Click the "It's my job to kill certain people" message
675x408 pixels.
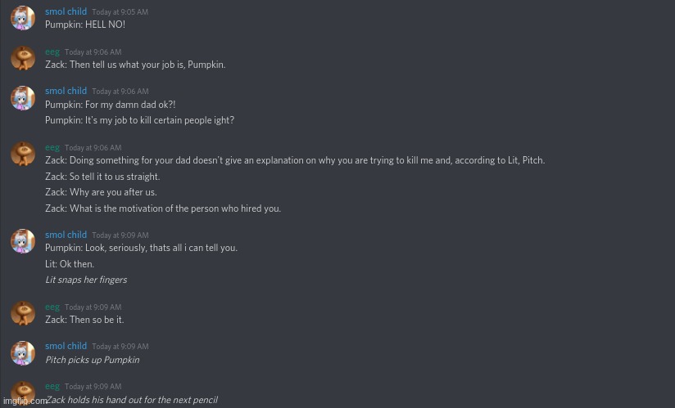click(139, 120)
